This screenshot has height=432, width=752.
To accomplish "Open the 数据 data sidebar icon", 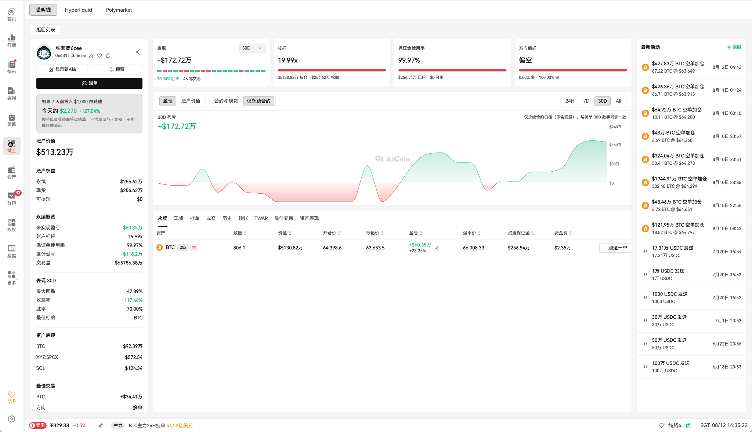I will pos(12,252).
